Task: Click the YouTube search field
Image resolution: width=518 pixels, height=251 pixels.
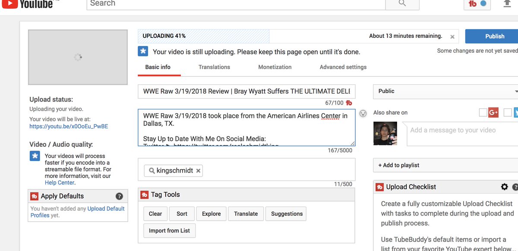Action: point(236,4)
